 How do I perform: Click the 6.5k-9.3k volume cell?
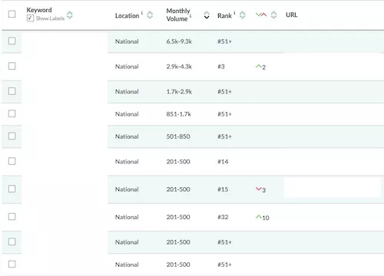coord(179,41)
